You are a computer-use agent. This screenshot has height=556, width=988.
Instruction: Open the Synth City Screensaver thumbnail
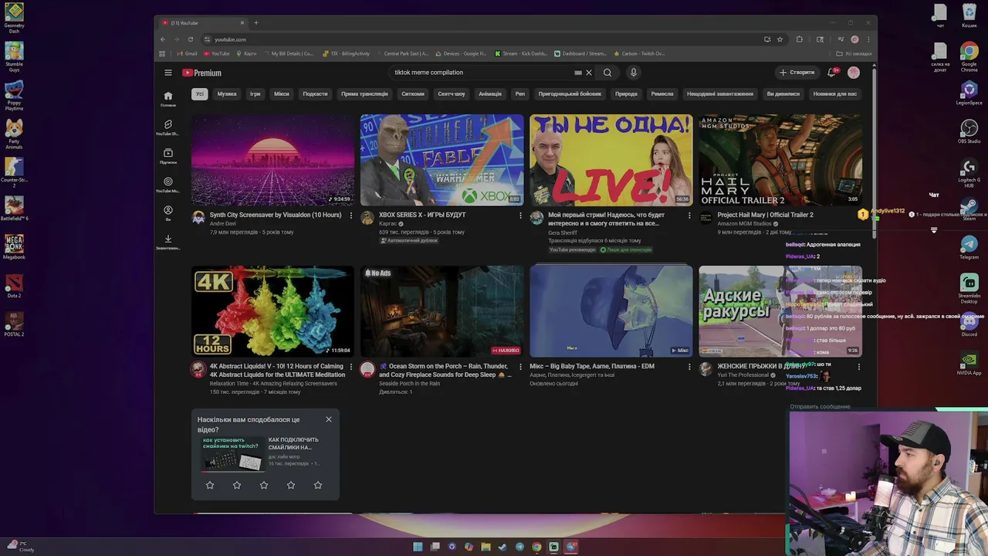tap(272, 160)
